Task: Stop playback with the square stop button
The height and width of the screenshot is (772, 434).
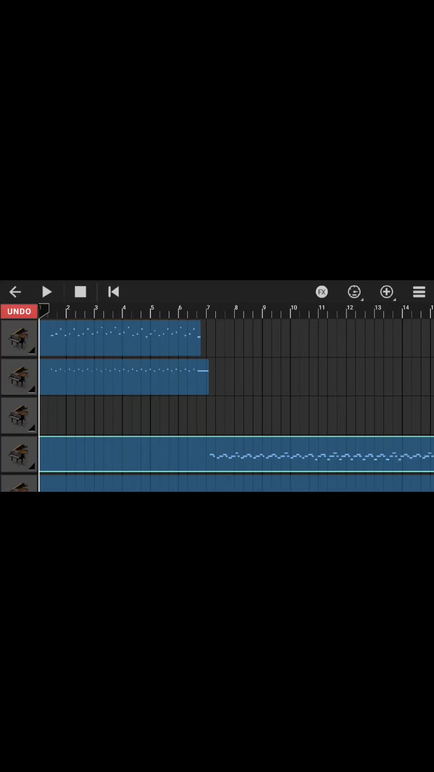Action: tap(80, 292)
